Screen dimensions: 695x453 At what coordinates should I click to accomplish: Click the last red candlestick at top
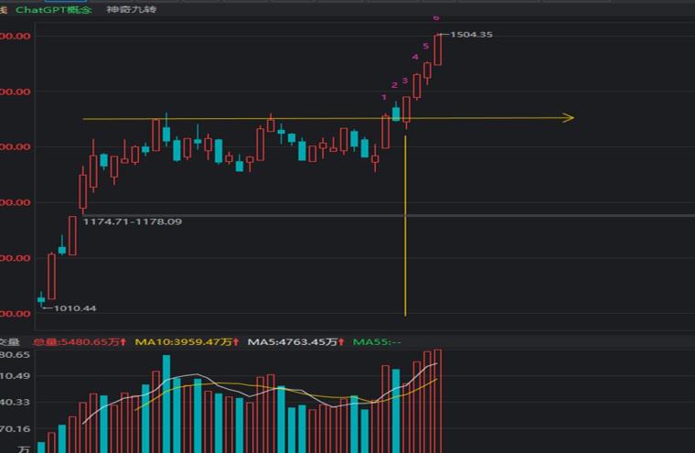[437, 50]
